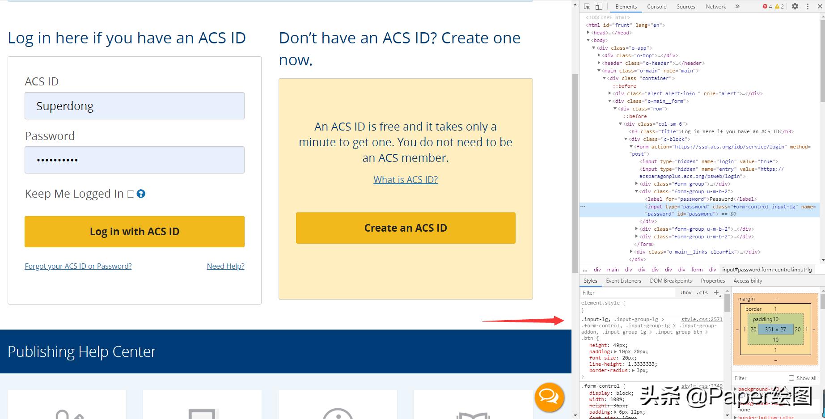Screen dimensions: 825x419
Task: Select the main breadcrumb item
Action: click(613, 270)
